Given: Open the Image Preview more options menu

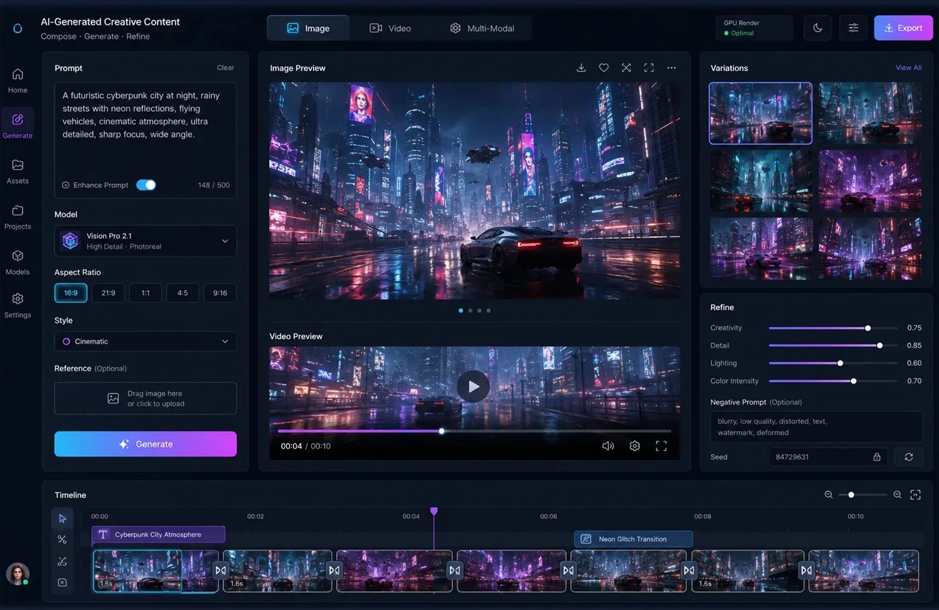Looking at the screenshot, I should (671, 68).
